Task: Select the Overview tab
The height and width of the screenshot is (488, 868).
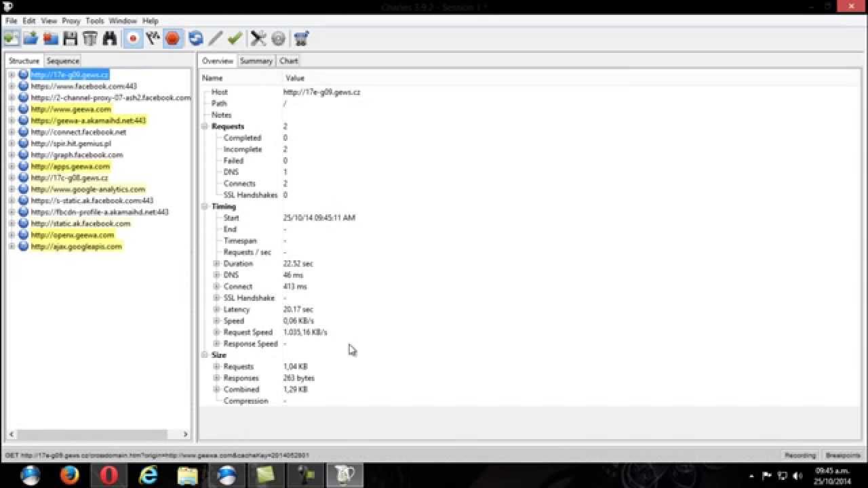Action: (217, 61)
